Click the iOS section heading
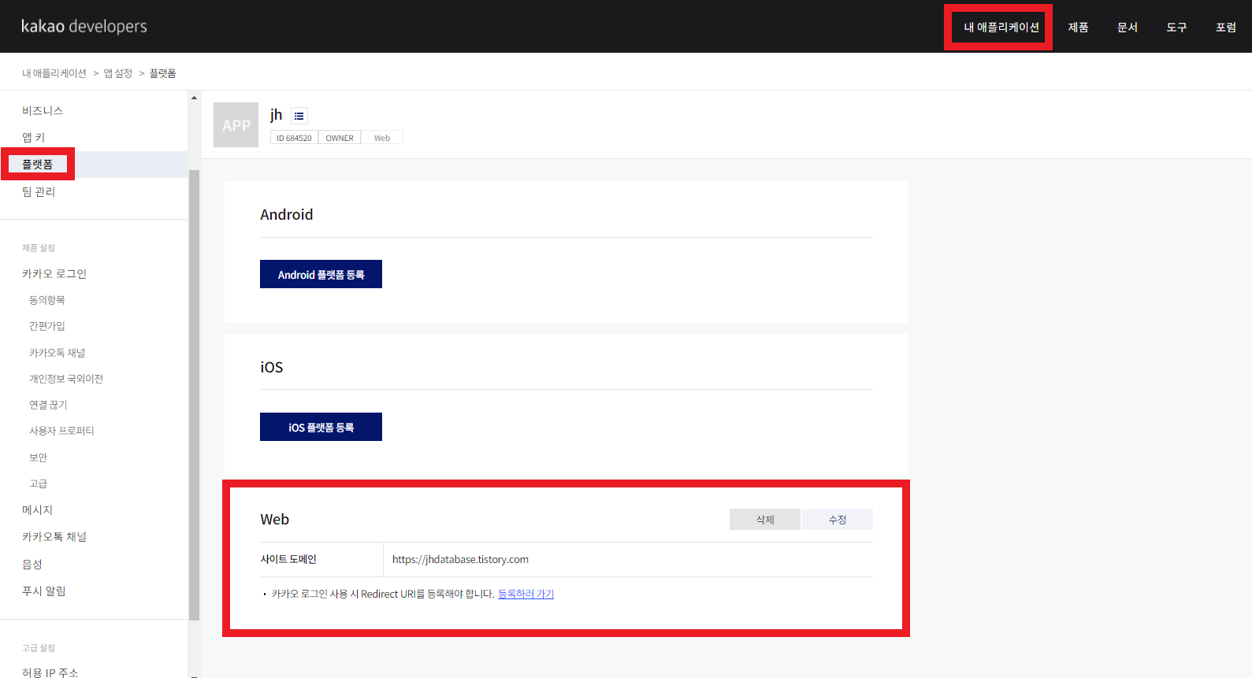This screenshot has height=678, width=1252. [272, 367]
